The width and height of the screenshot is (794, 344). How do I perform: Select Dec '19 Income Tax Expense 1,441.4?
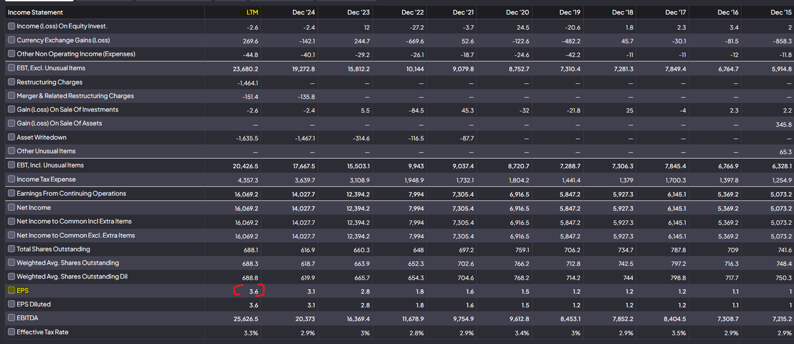570,180
